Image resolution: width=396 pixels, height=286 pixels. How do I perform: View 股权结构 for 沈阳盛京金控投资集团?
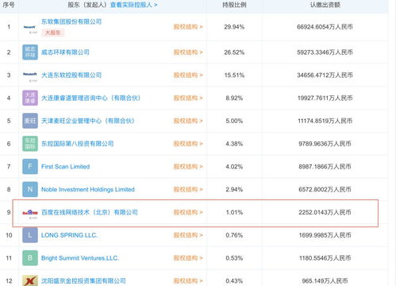(188, 280)
